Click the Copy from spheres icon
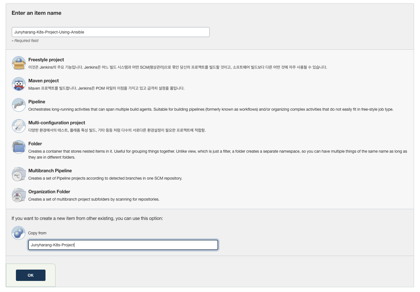 point(18,233)
